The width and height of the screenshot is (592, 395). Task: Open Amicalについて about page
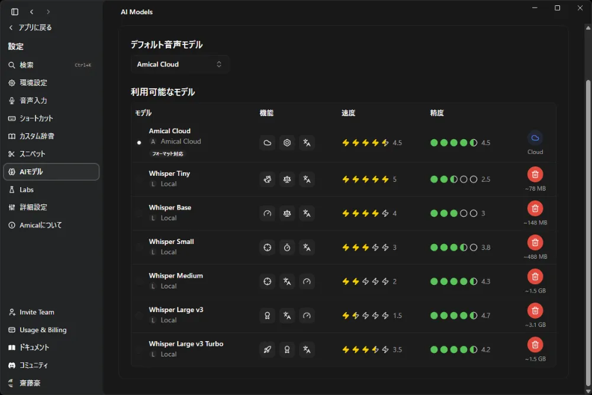pyautogui.click(x=51, y=225)
